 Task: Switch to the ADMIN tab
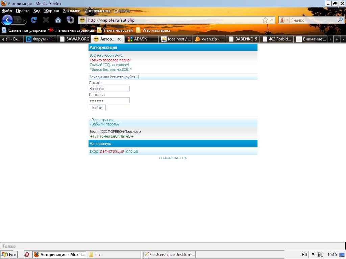pyautogui.click(x=141, y=39)
